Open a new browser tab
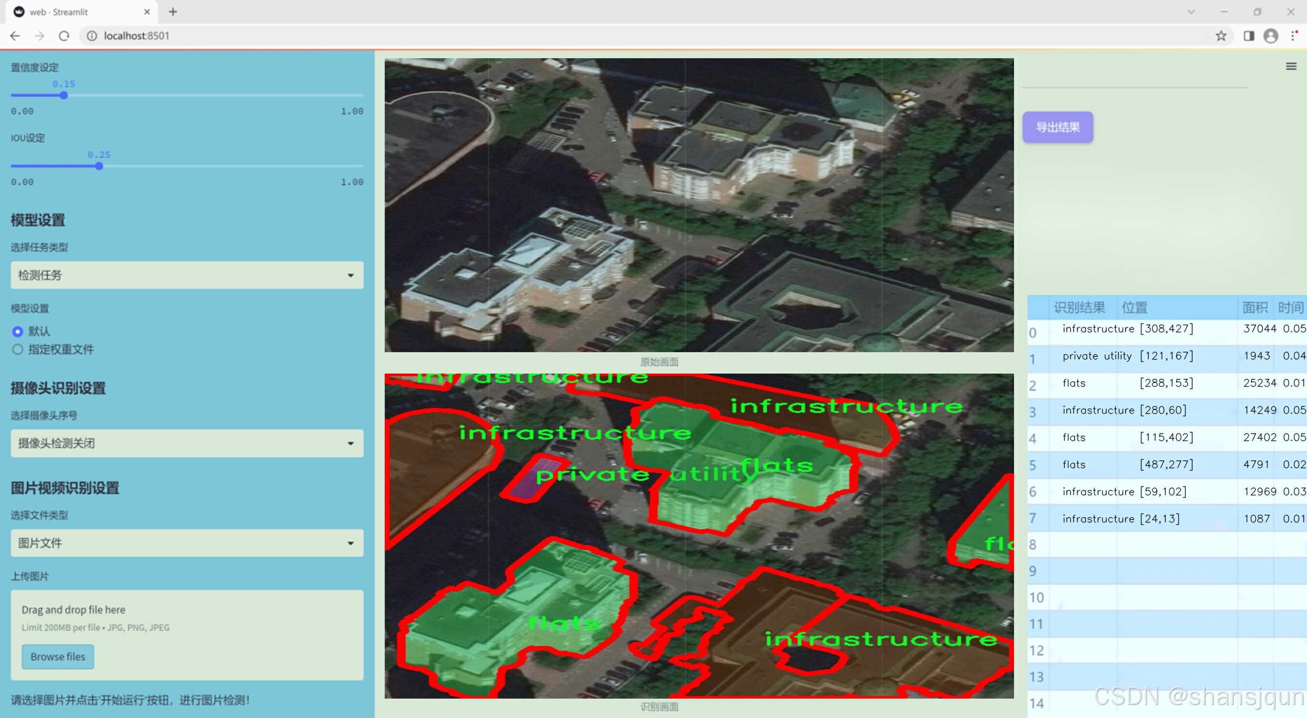The image size is (1307, 718). (x=173, y=12)
